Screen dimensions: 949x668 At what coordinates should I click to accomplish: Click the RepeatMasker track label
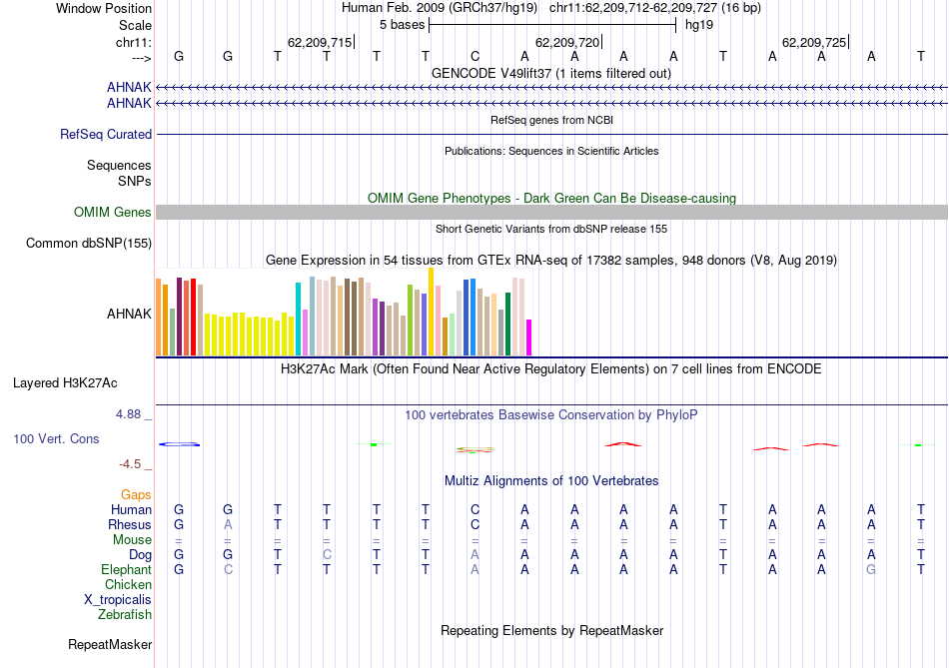tap(110, 645)
